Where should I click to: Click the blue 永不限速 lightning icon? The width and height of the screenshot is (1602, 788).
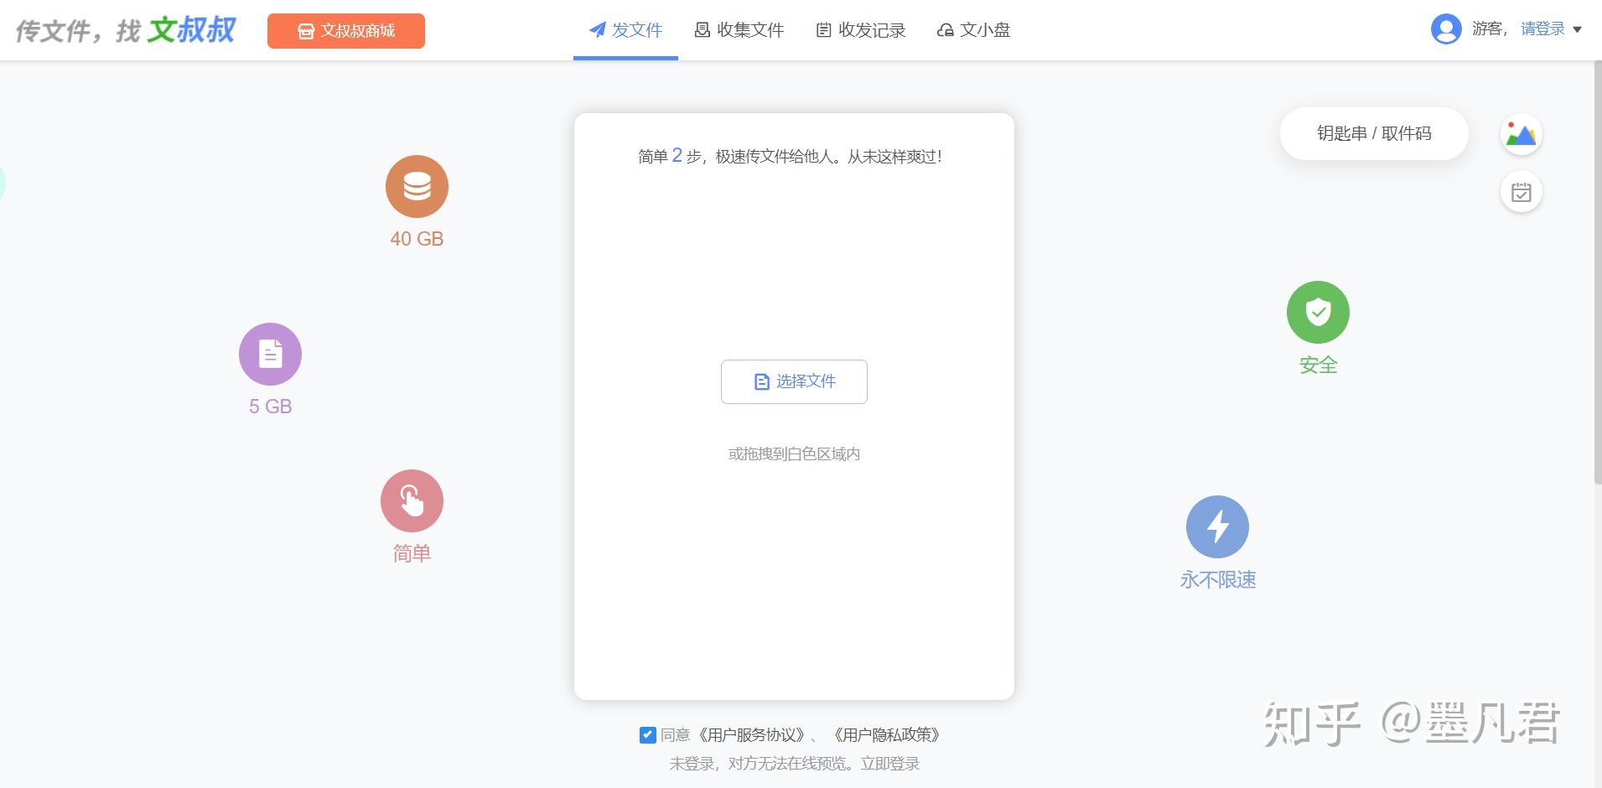tap(1217, 526)
